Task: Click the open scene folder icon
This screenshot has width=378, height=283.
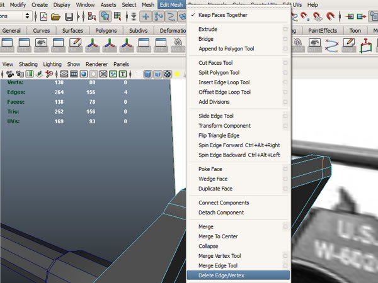Action: (57, 16)
